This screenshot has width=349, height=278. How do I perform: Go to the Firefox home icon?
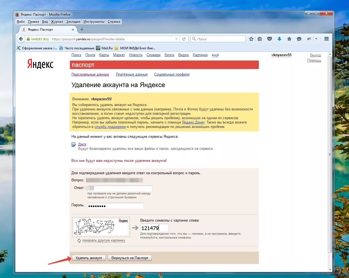tap(289, 39)
